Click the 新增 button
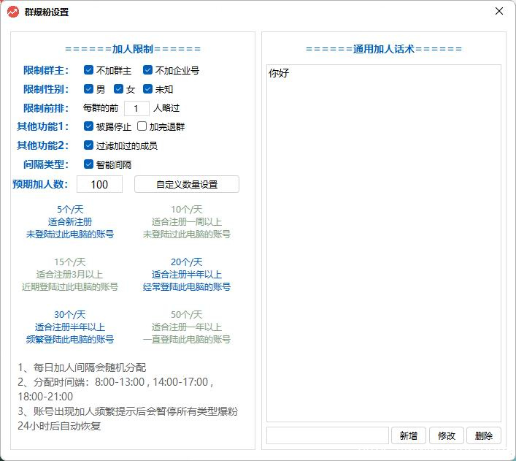The image size is (516, 461). click(409, 435)
